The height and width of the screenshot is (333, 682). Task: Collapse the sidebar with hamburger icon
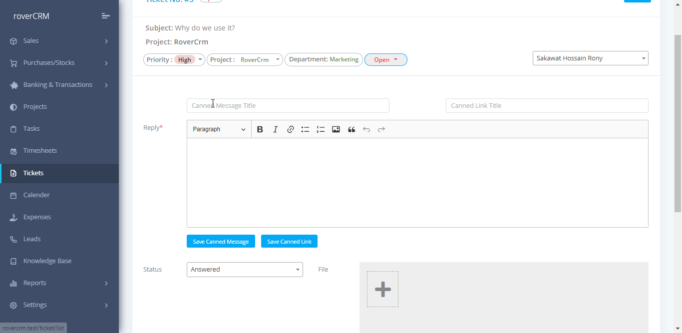click(x=105, y=16)
